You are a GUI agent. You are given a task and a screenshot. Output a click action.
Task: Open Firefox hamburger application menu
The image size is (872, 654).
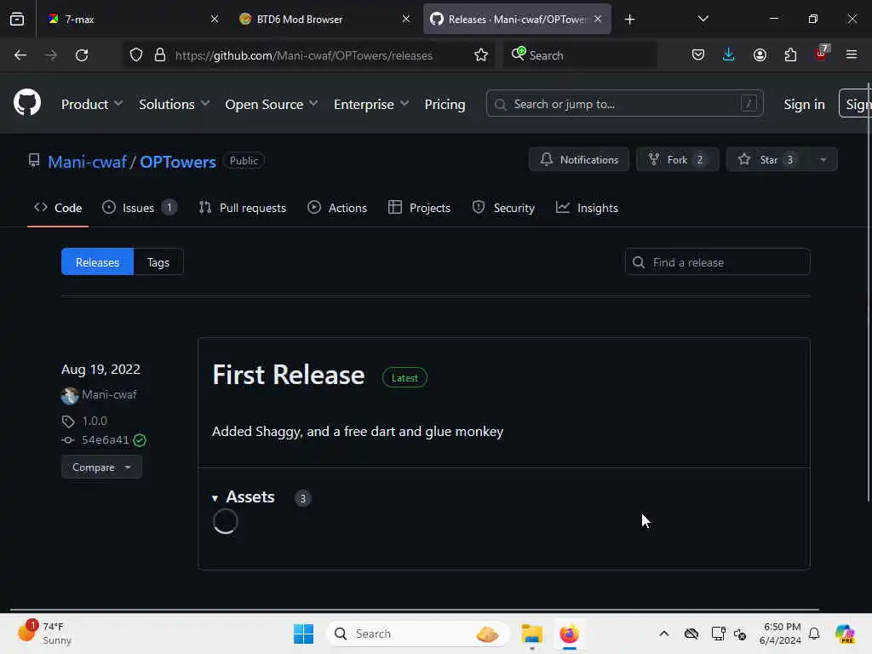point(852,55)
